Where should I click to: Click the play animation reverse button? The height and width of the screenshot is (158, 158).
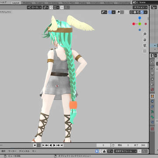[50, 145]
